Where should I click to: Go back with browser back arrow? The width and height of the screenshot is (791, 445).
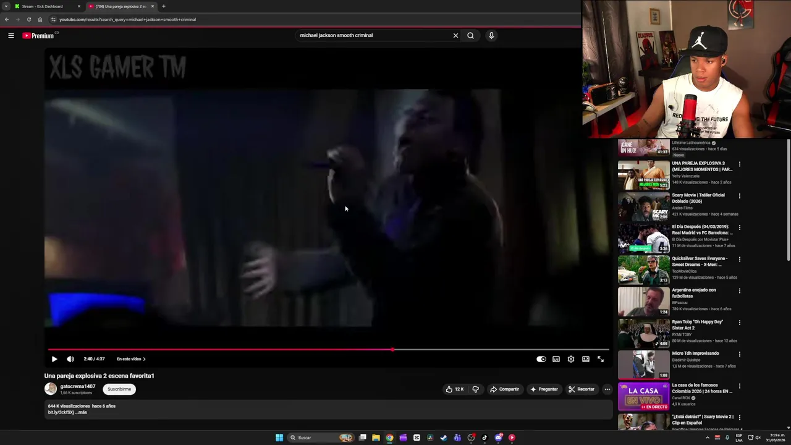tap(7, 19)
